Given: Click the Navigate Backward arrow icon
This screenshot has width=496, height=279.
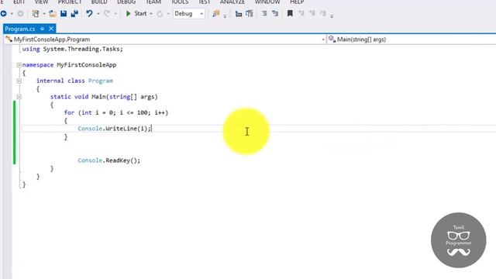Looking at the screenshot, I should point(4,14).
